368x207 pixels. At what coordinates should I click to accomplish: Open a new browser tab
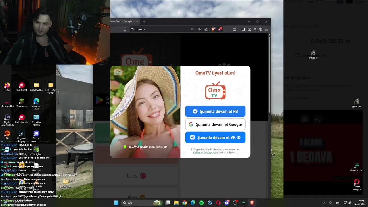click(144, 22)
